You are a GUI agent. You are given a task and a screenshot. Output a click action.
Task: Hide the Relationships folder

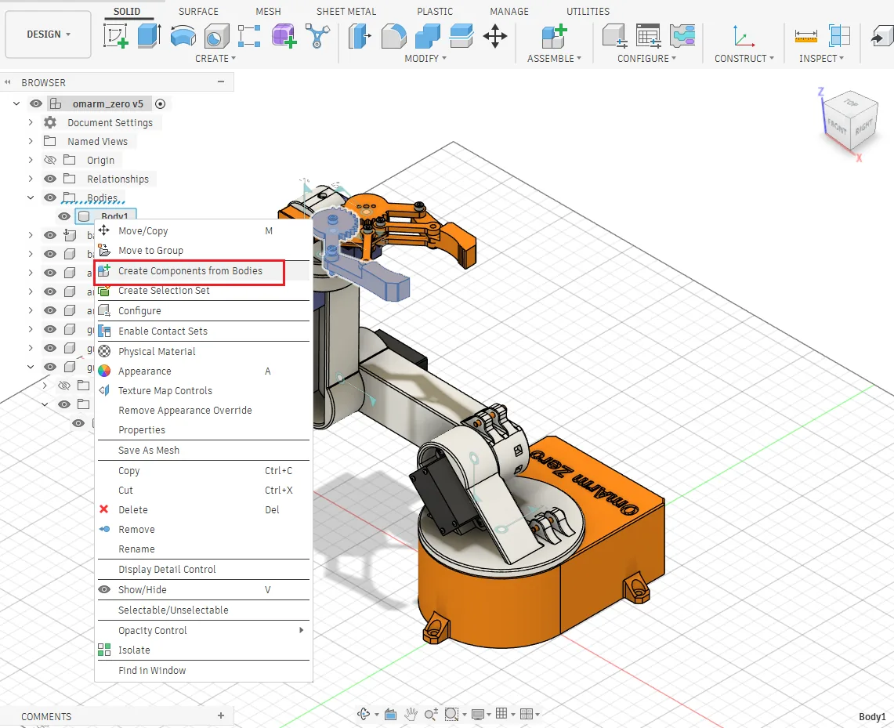click(50, 179)
